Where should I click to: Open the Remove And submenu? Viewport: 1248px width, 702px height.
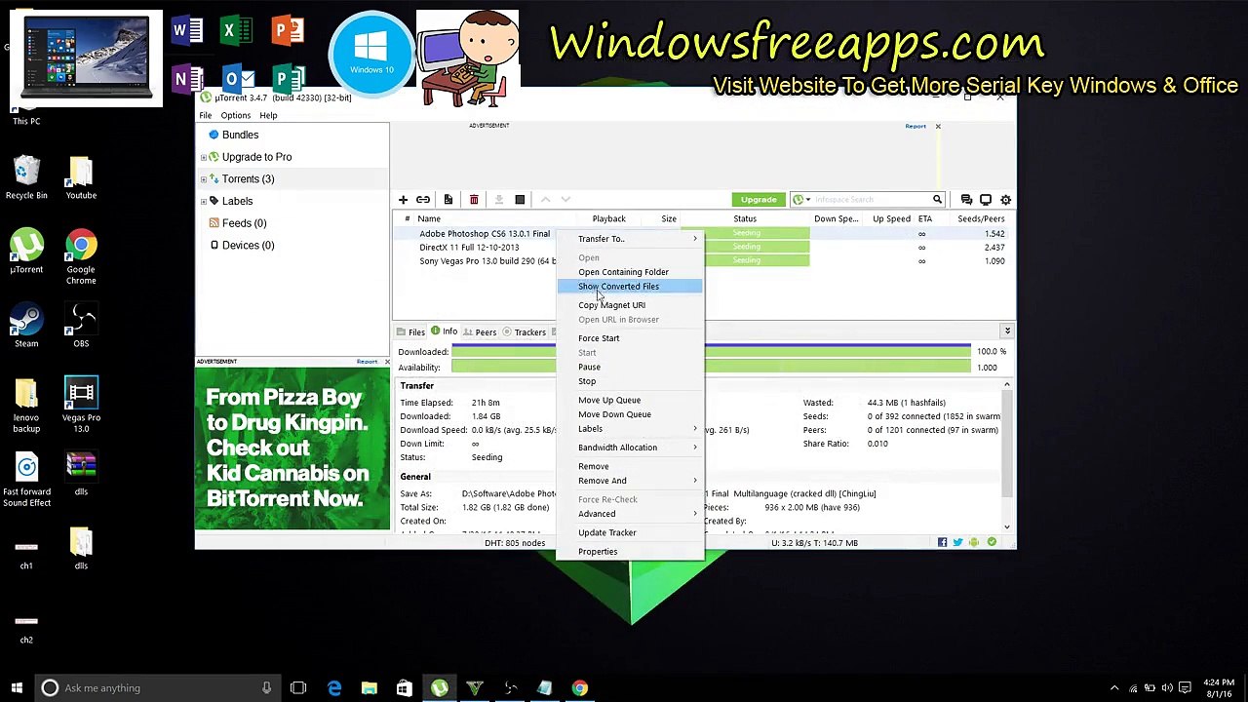pyautogui.click(x=630, y=481)
